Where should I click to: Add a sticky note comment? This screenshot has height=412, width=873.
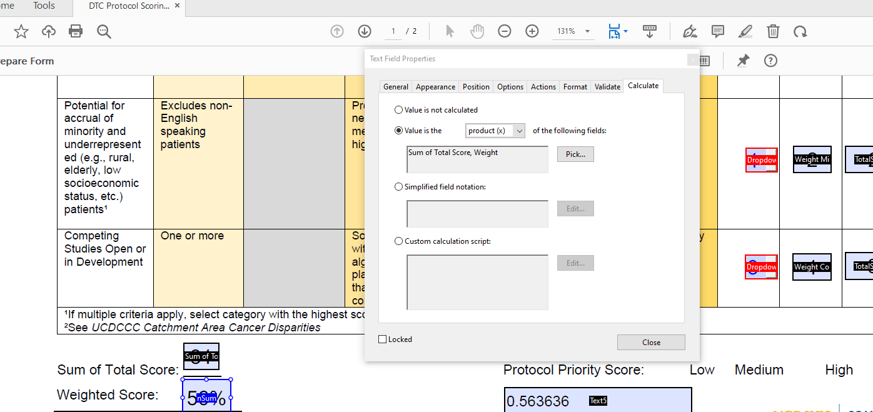pyautogui.click(x=717, y=31)
